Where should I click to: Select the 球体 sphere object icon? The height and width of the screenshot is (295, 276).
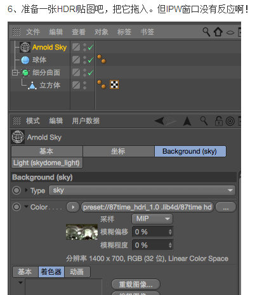coord(25,60)
